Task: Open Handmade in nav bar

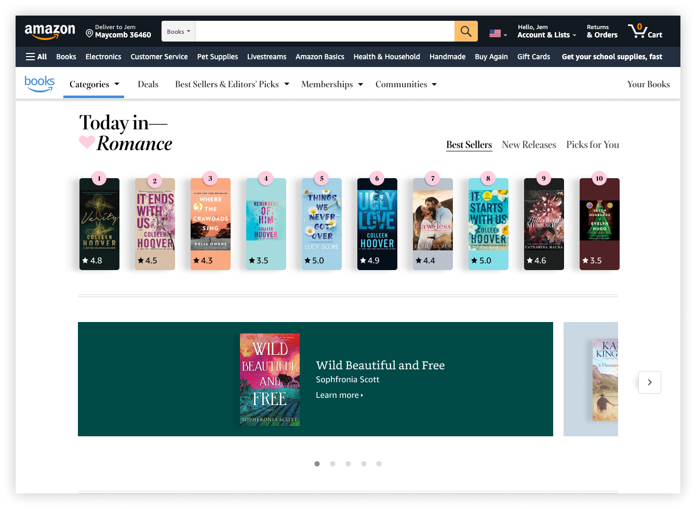Action: coord(447,57)
